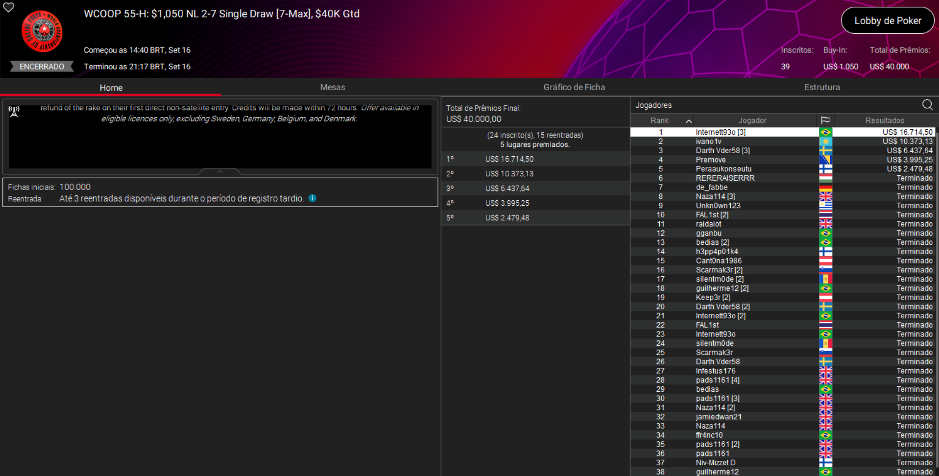The image size is (939, 476).
Task: Select player row Niv-Mizzet D
Action: 783,463
